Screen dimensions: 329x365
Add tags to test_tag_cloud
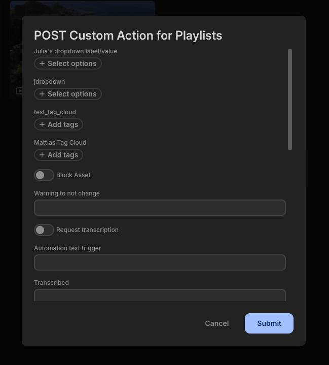(x=58, y=124)
